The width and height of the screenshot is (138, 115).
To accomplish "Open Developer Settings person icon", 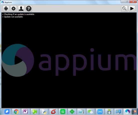I will [21, 9].
